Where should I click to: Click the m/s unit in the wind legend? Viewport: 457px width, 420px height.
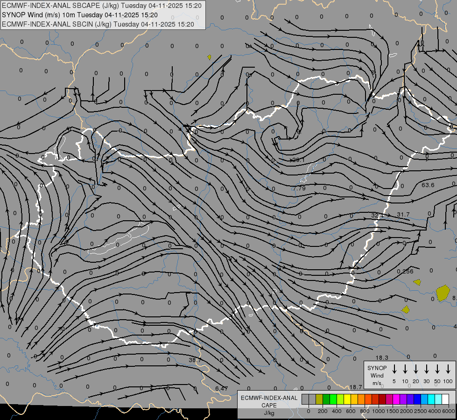377,383
